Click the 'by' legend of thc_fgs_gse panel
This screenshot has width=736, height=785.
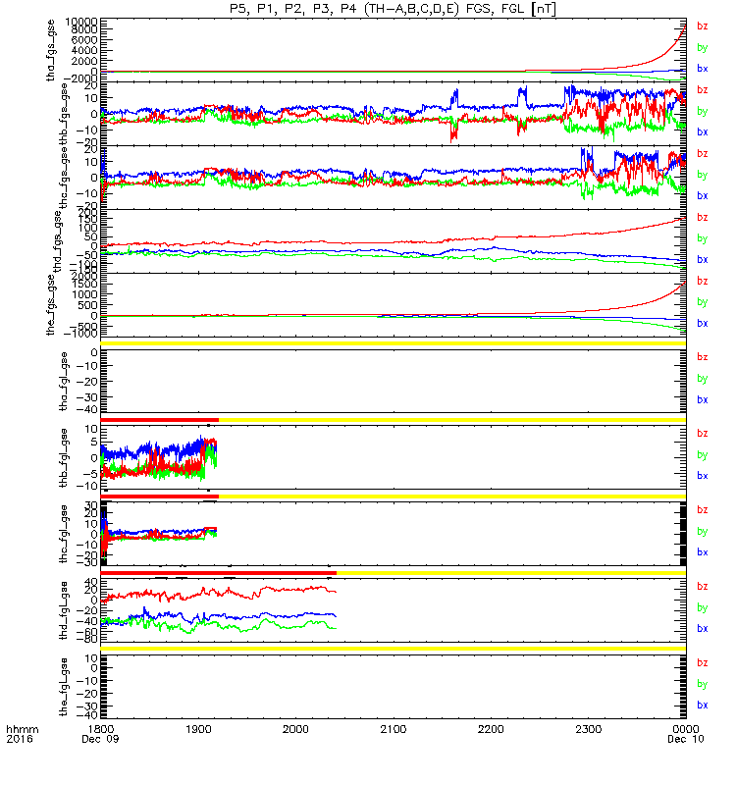[703, 175]
